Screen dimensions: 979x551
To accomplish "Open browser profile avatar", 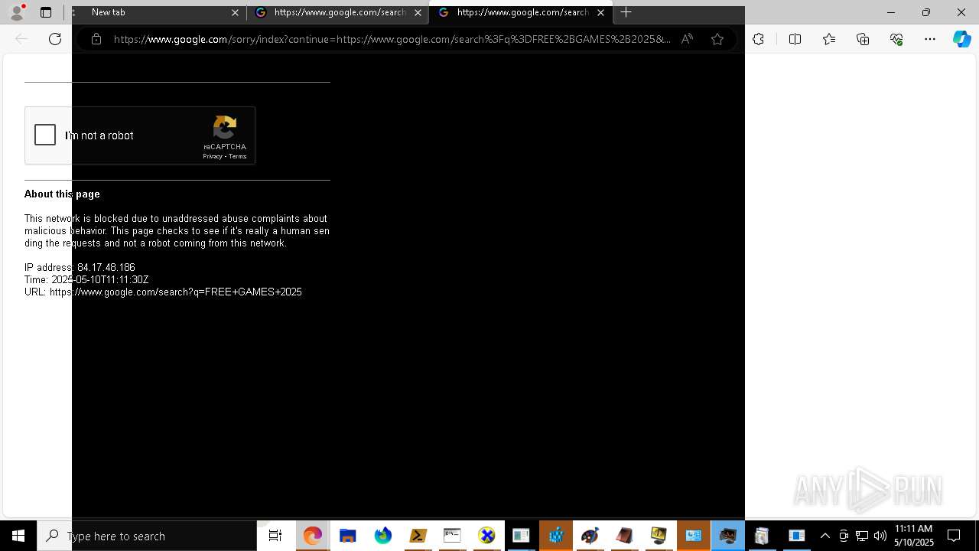I will coord(17,12).
